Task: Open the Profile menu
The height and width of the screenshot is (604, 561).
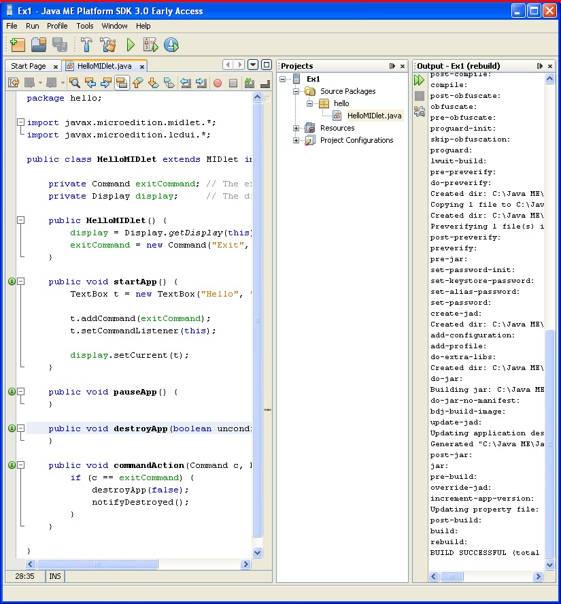Action: 57,26
